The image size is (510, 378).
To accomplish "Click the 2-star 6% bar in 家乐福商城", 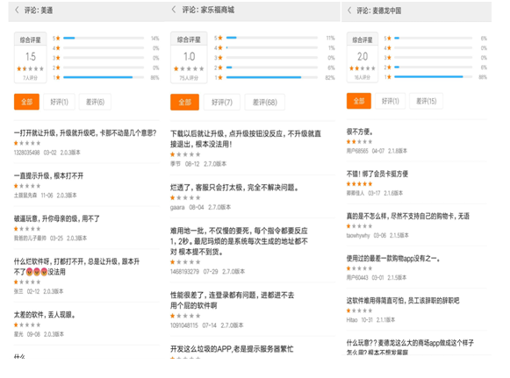I will 272,68.
